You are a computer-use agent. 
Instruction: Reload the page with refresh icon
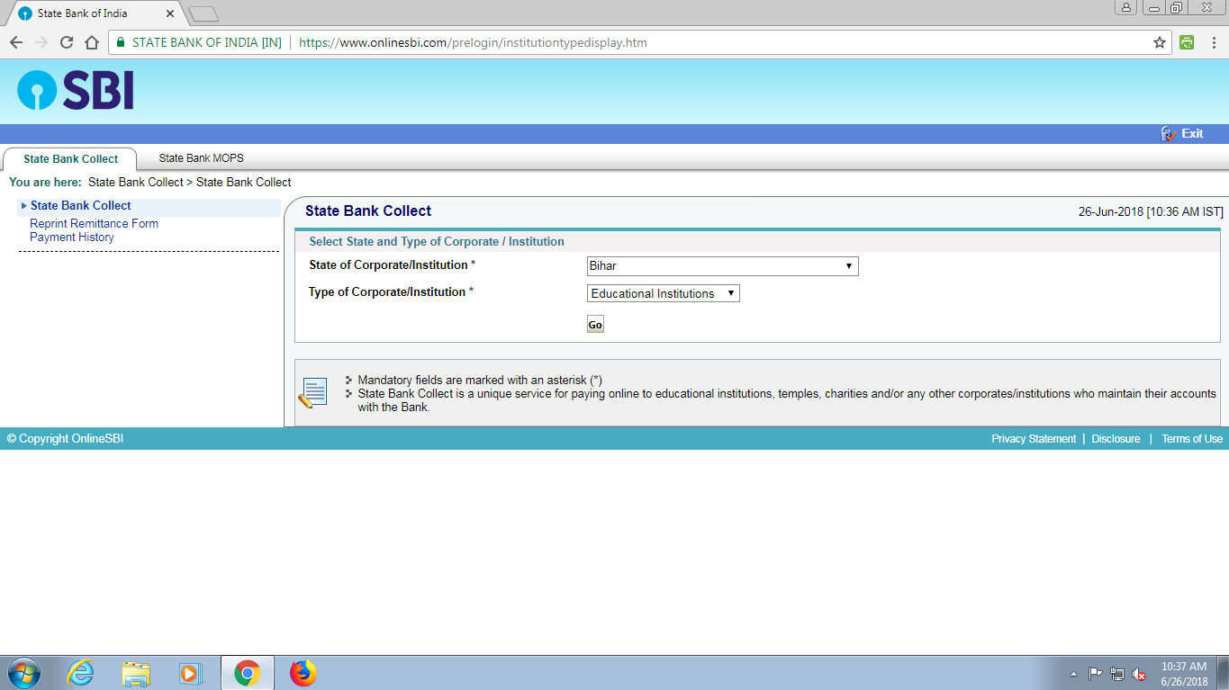pyautogui.click(x=67, y=42)
